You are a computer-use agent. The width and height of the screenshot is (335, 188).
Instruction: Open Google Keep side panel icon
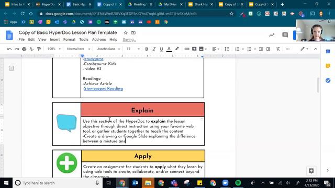point(328,66)
